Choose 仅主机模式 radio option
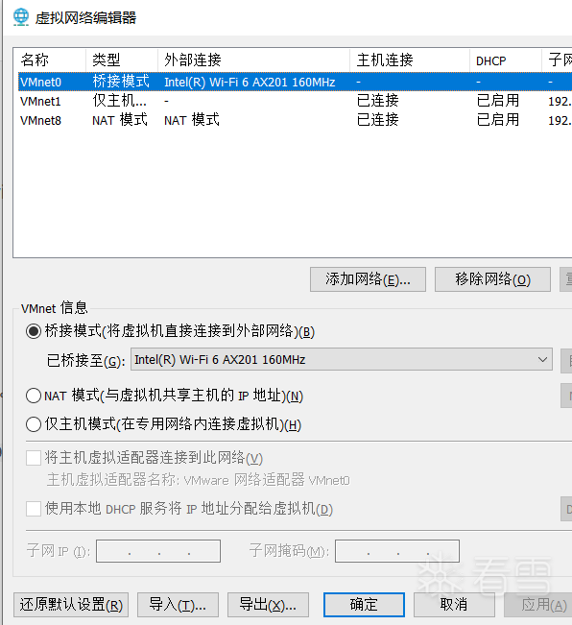The width and height of the screenshot is (572, 625). click(x=34, y=424)
